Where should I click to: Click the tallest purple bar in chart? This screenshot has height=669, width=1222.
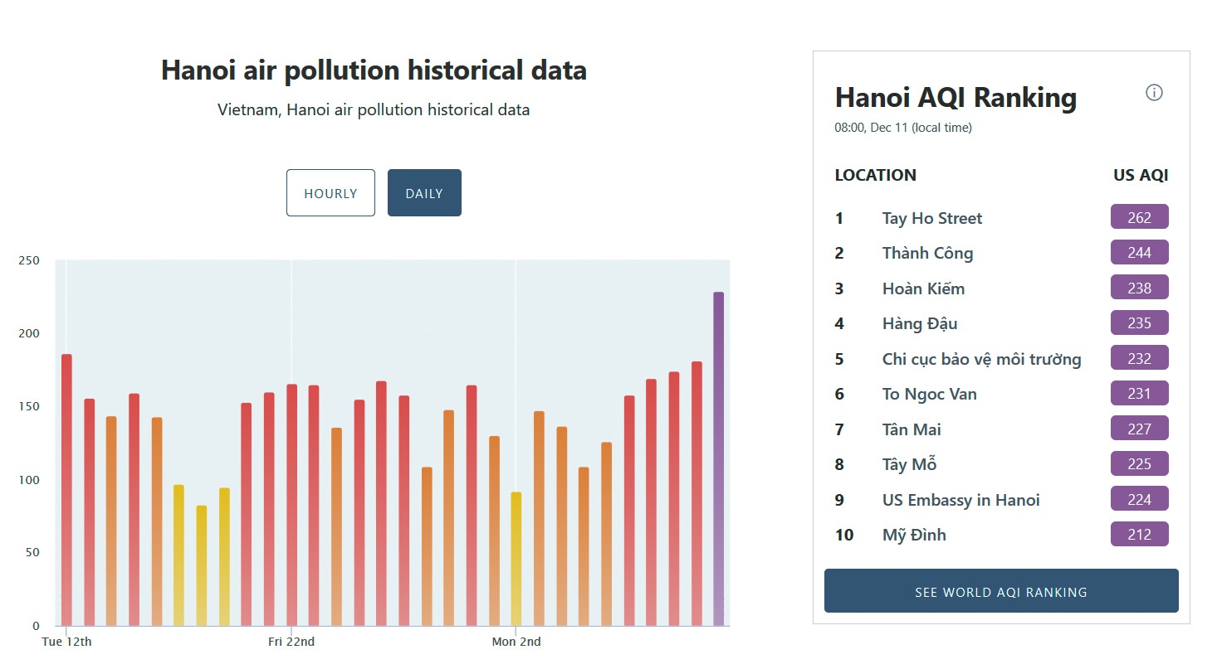(x=718, y=458)
